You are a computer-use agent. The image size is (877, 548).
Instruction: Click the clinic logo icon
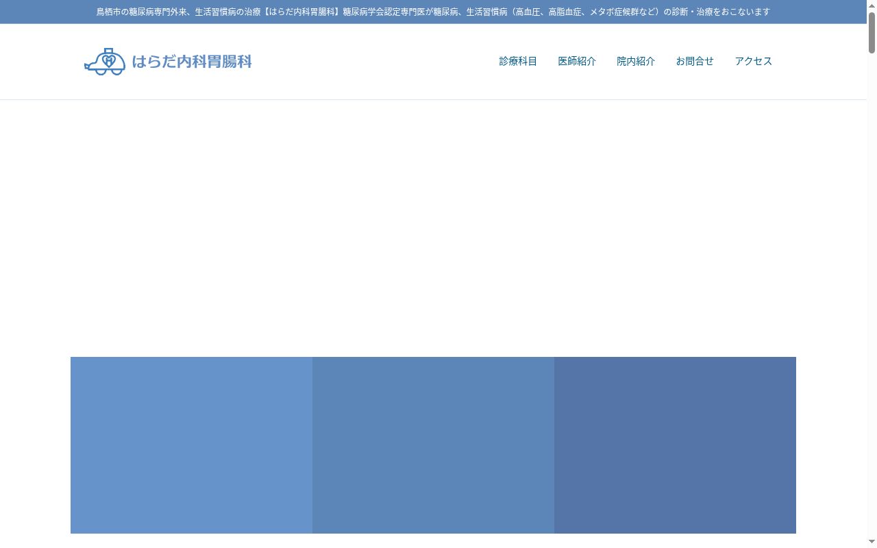click(105, 62)
